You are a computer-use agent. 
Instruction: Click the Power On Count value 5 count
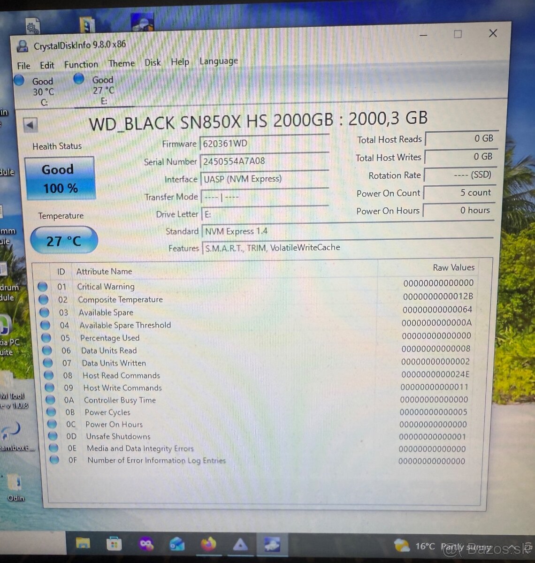(x=459, y=193)
